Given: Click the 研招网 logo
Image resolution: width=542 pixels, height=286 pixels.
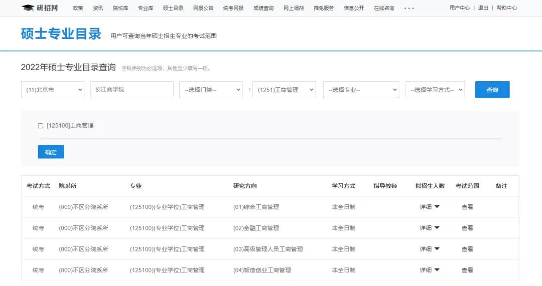Looking at the screenshot, I should [x=40, y=8].
